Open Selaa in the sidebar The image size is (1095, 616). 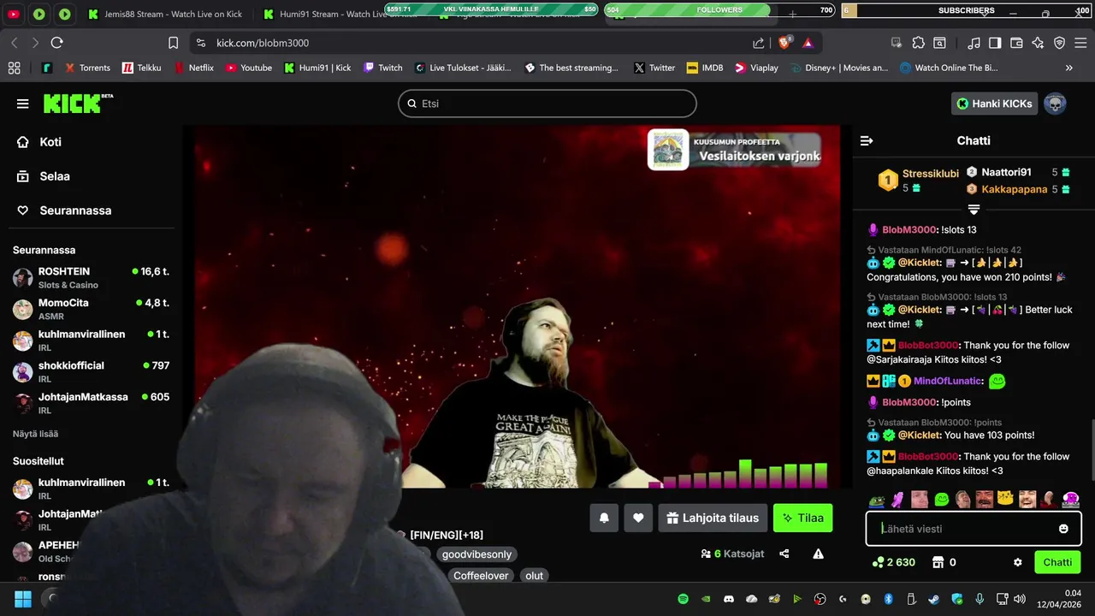pyautogui.click(x=55, y=176)
